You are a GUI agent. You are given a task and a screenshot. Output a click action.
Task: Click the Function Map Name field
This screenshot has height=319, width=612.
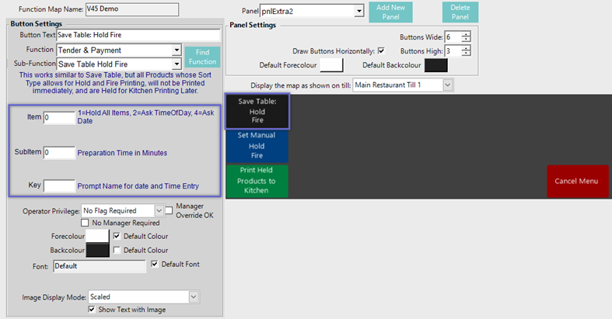click(x=132, y=9)
